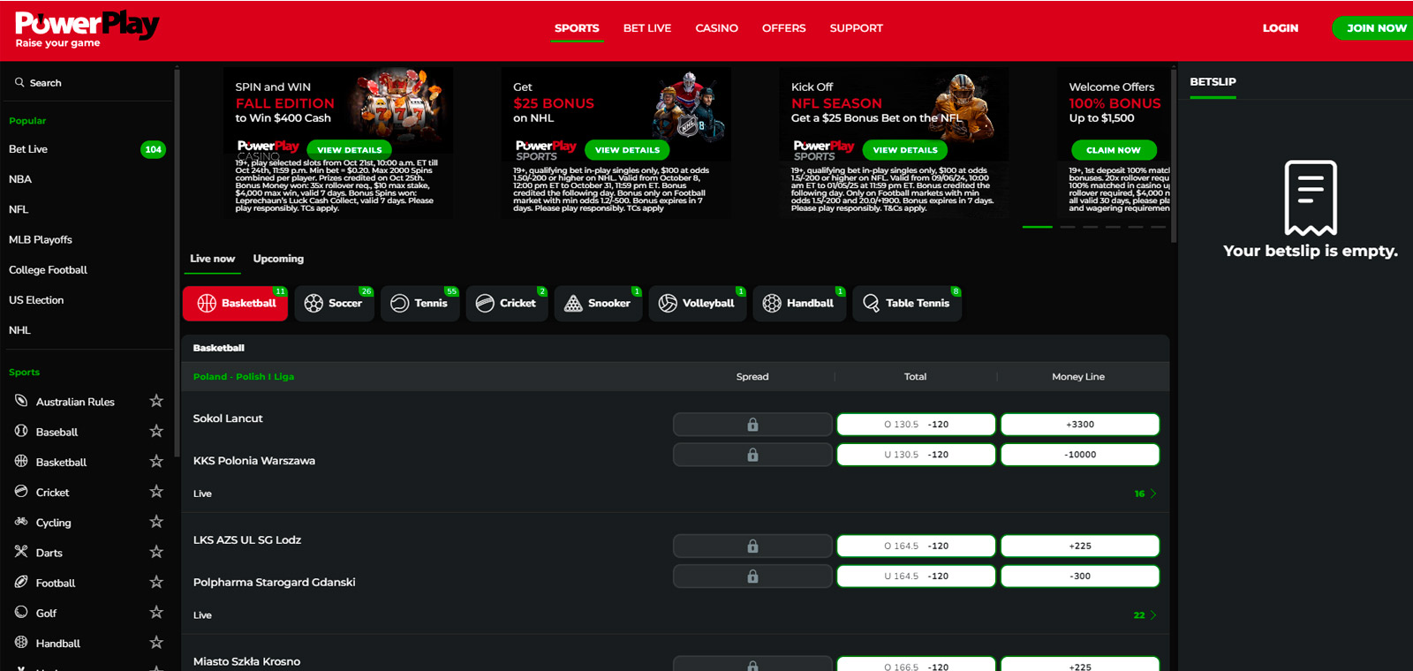Open OFFERS in top navigation
1413x671 pixels.
[784, 28]
